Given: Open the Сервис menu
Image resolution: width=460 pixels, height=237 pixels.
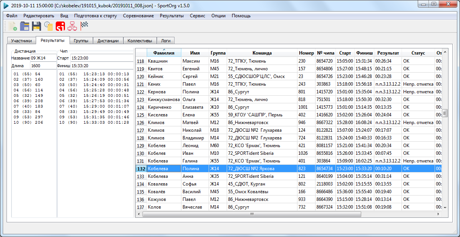Looking at the screenshot, I should point(198,16).
